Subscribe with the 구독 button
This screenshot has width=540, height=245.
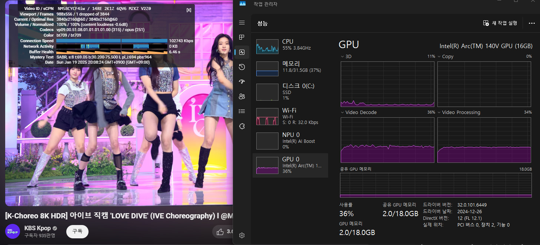(x=77, y=231)
